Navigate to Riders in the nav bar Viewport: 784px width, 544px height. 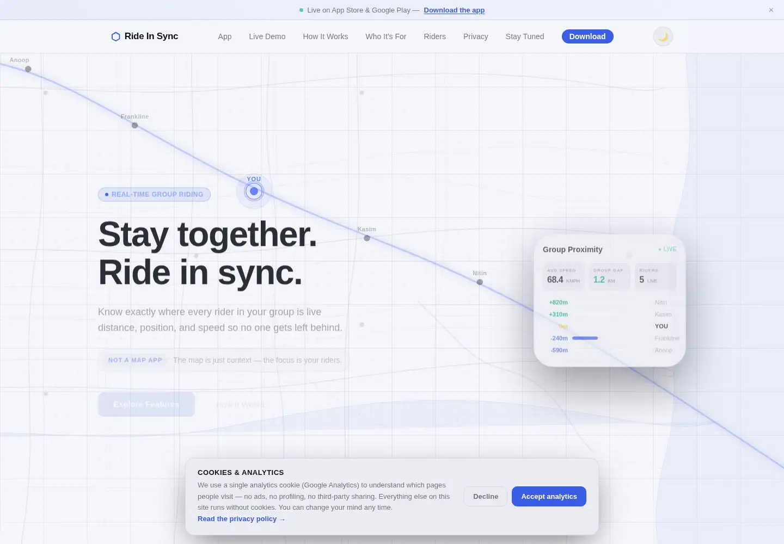click(435, 36)
